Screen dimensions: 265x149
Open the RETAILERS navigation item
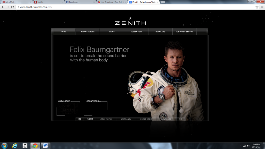tap(160, 32)
